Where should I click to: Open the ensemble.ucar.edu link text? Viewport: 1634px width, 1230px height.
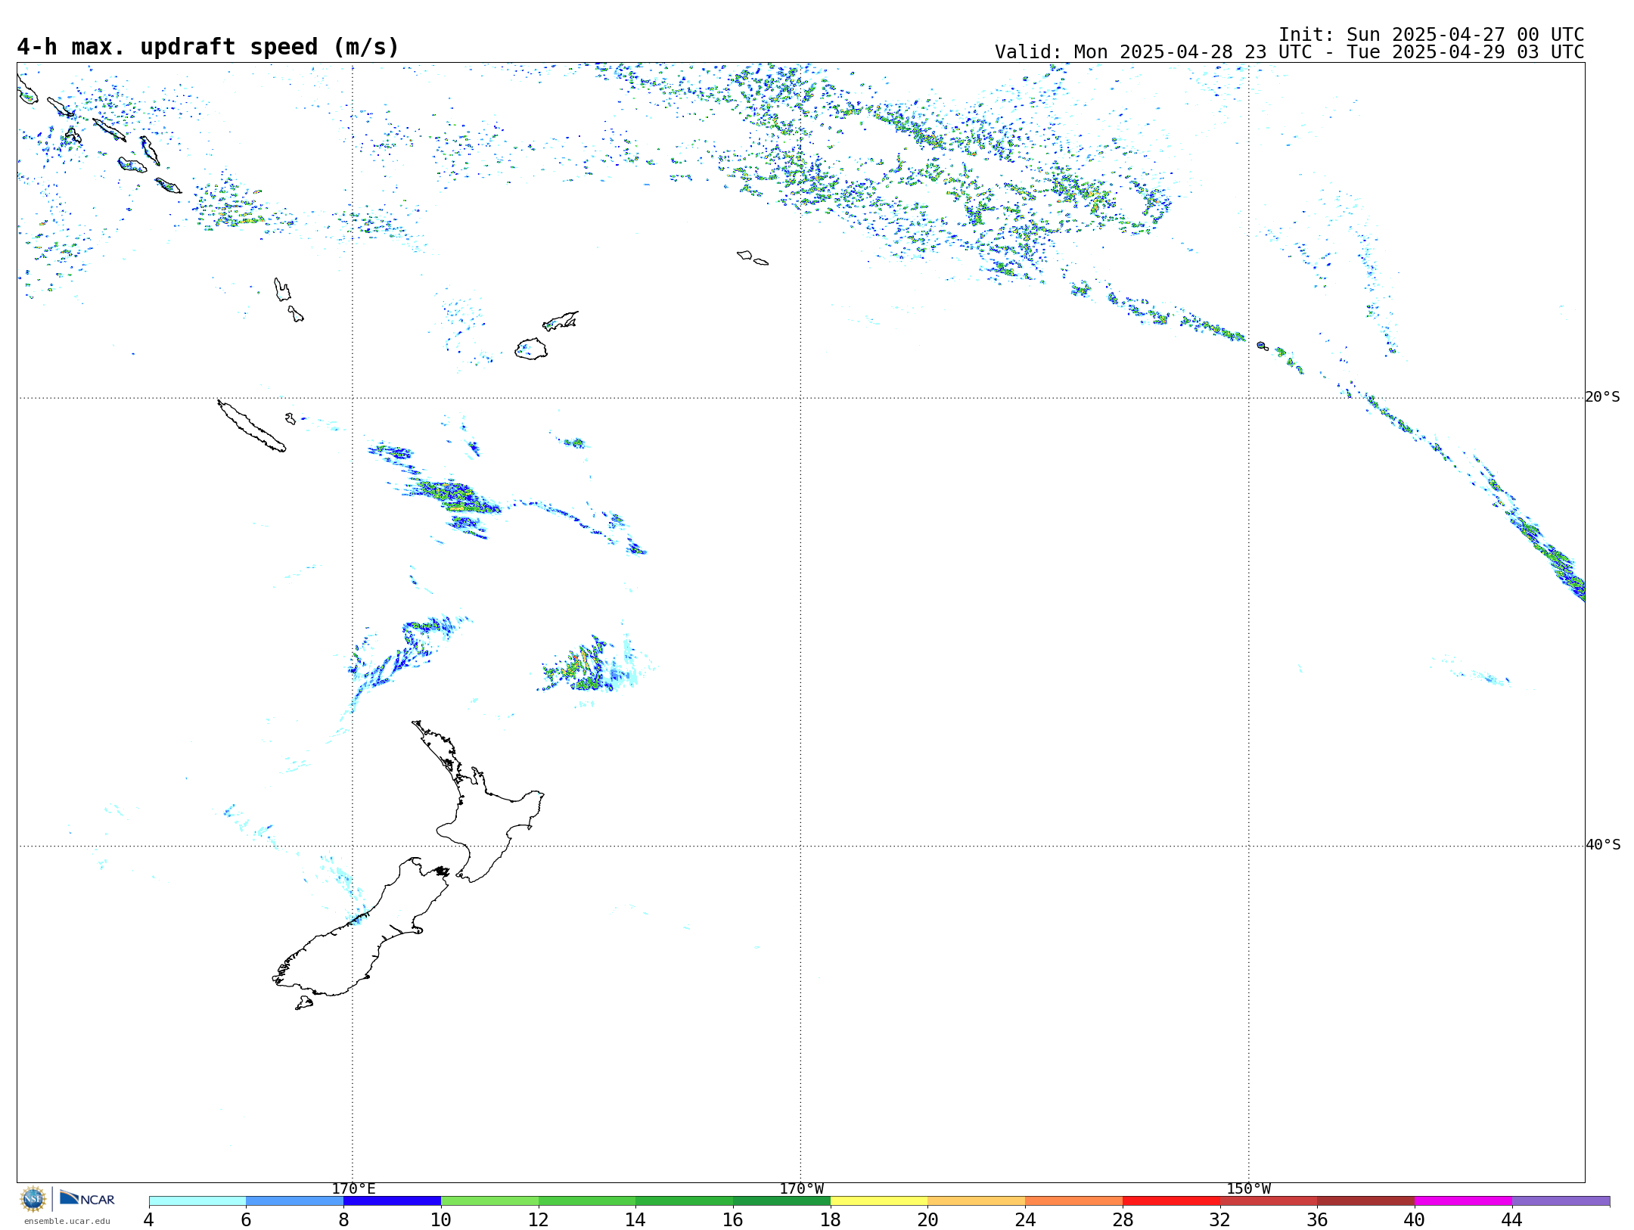click(x=67, y=1221)
